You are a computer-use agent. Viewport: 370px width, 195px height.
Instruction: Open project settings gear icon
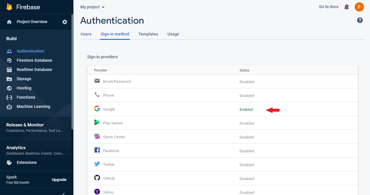[x=64, y=22]
